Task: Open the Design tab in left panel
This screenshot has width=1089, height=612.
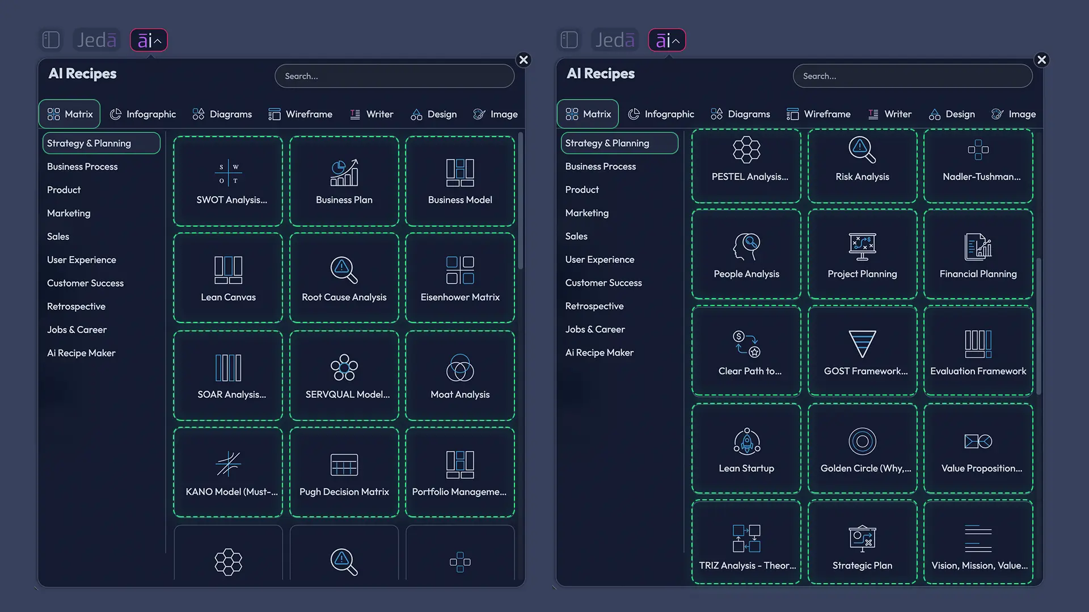Action: click(434, 114)
